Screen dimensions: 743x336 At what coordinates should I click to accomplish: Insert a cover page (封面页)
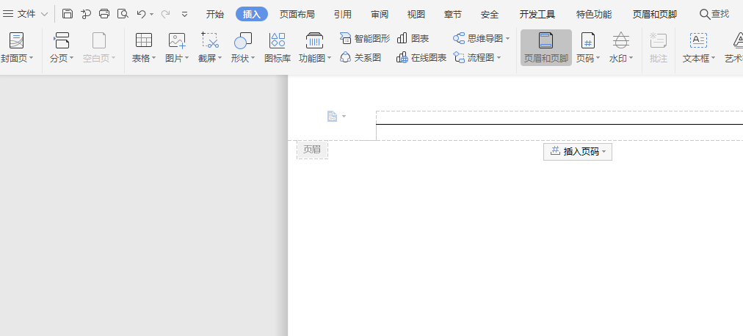click(x=16, y=48)
